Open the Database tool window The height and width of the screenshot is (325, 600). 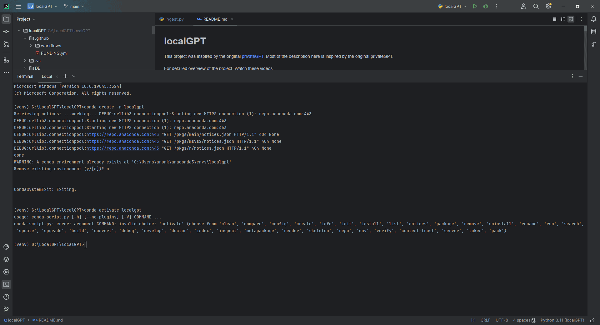594,32
